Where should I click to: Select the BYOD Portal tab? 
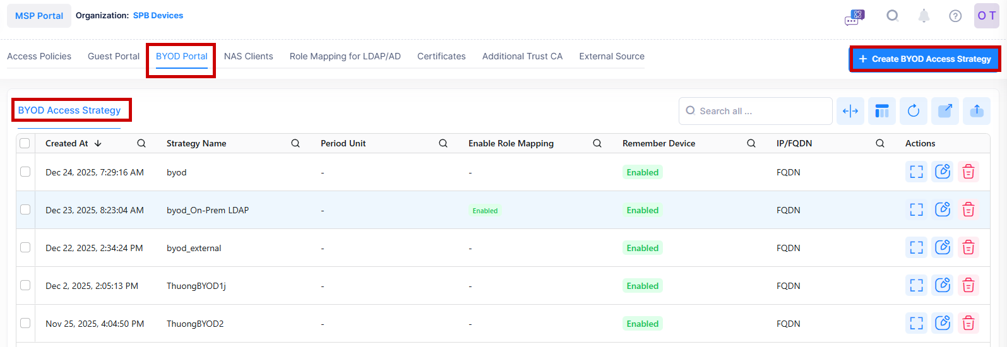182,56
